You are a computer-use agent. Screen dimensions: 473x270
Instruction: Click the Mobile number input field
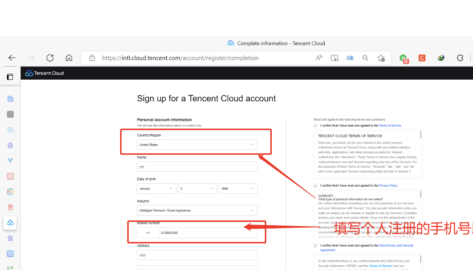(208, 233)
